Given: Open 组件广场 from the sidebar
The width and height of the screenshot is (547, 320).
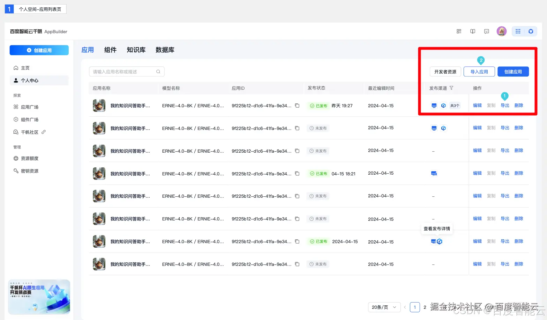Looking at the screenshot, I should (x=26, y=119).
